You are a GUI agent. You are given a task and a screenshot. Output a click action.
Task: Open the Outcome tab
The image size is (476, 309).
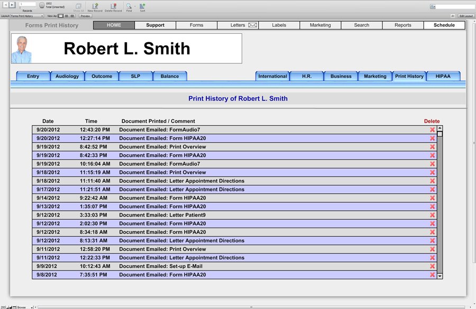click(102, 76)
